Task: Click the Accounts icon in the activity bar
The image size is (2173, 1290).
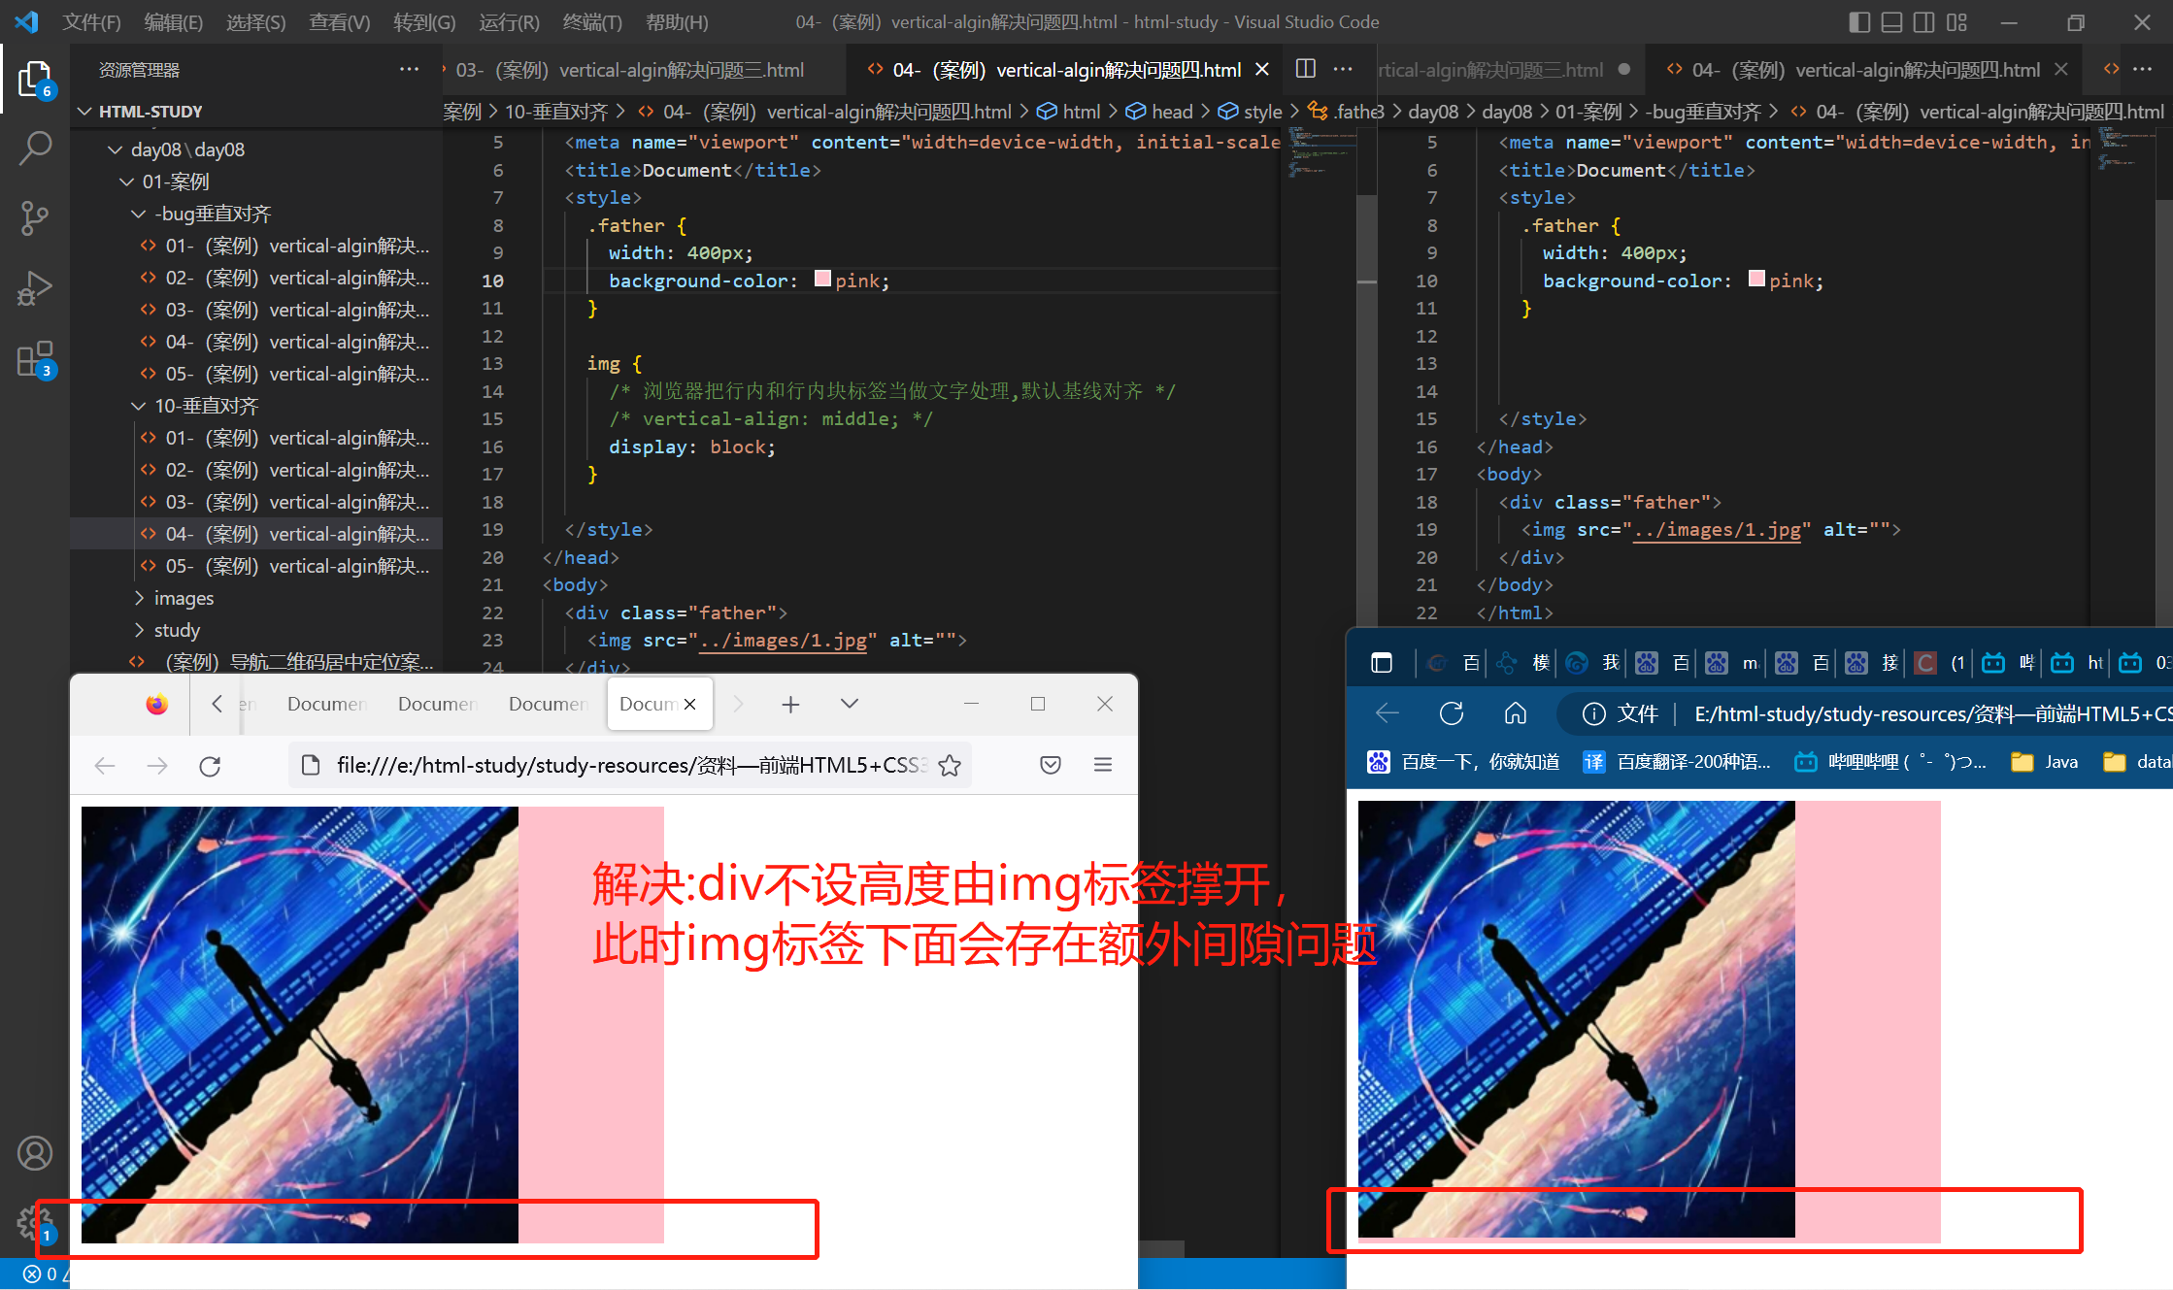Action: 35,1153
